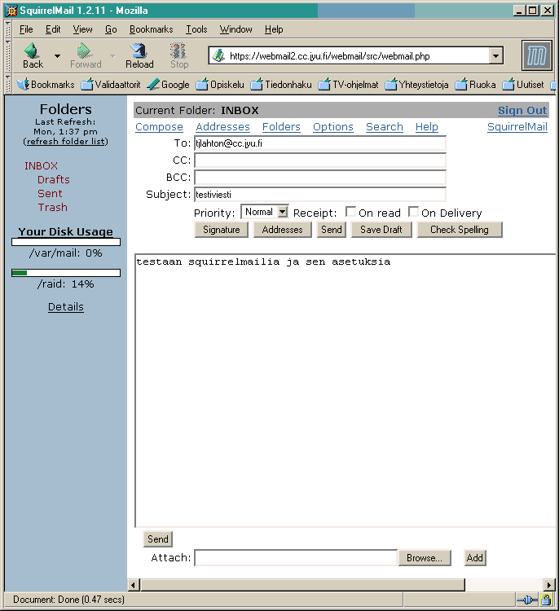The width and height of the screenshot is (559, 611).
Task: Click the security padlock icon in status bar
Action: [x=546, y=600]
